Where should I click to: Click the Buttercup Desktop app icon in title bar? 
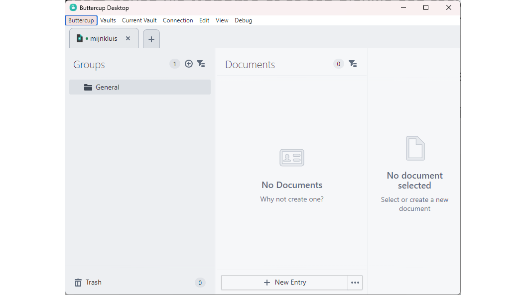[x=73, y=7]
